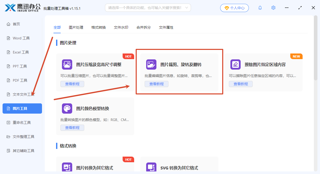Open the notification bell
Screen dimensions: 320x174
pyautogui.click(x=260, y=8)
